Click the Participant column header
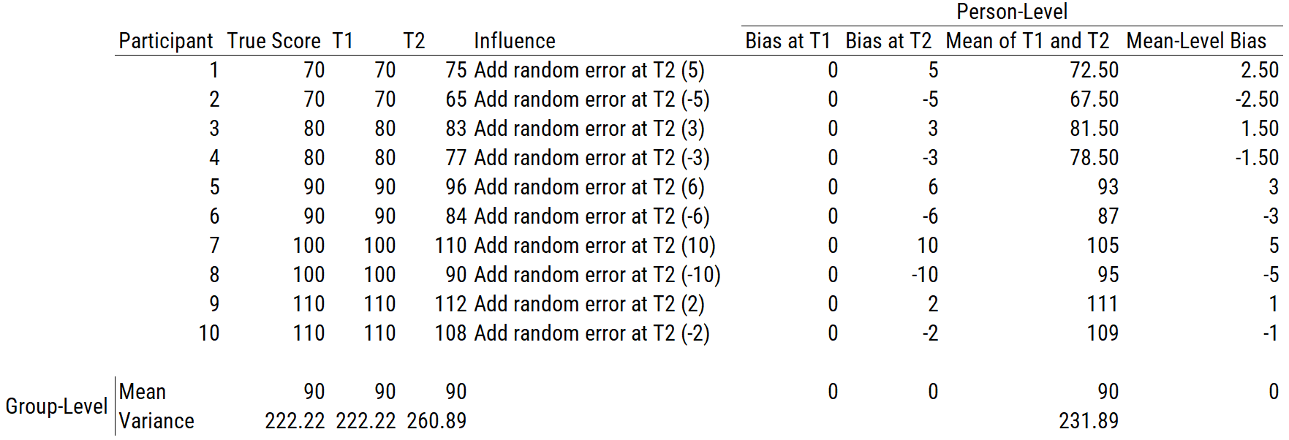This screenshot has height=440, width=1289. point(165,41)
